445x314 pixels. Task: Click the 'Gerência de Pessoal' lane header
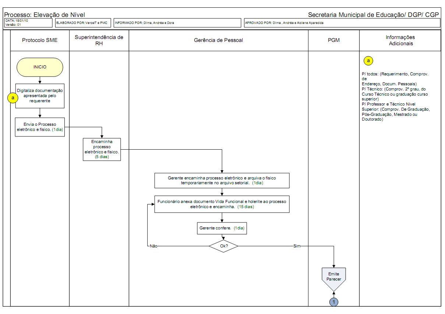[x=218, y=40]
